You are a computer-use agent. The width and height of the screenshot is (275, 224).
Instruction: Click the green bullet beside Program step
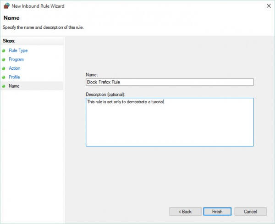click(4, 60)
